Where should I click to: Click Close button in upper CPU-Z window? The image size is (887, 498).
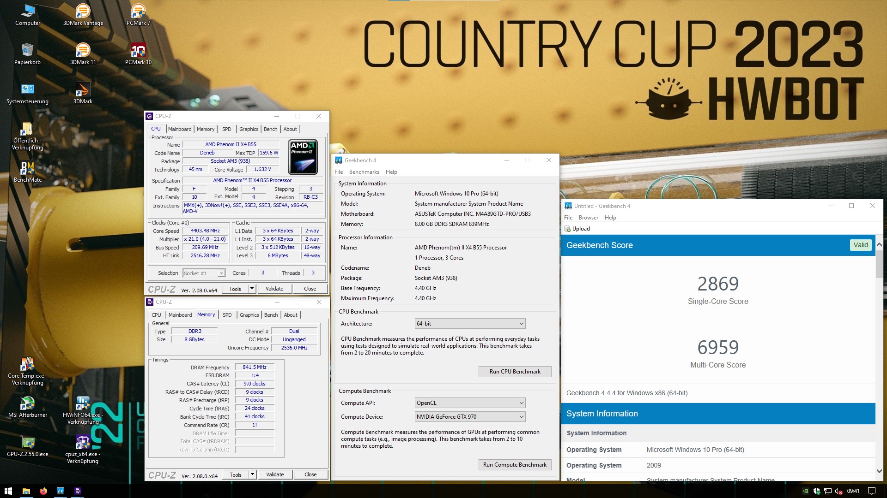click(x=310, y=289)
